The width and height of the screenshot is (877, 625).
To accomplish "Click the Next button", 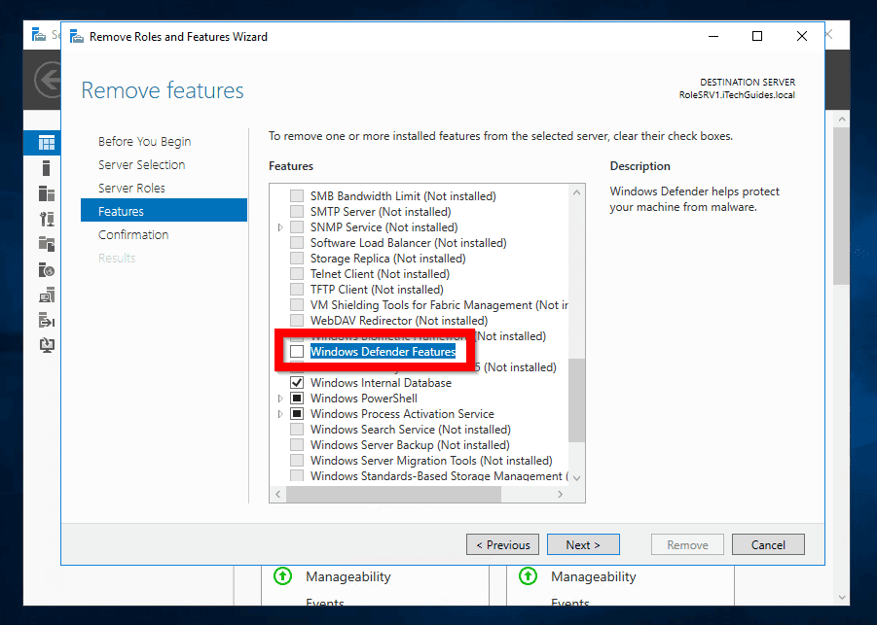I will pyautogui.click(x=582, y=544).
